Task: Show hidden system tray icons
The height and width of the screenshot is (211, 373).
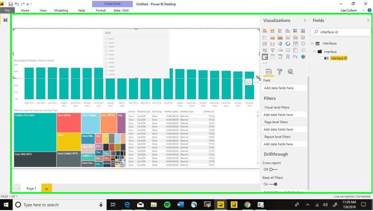Action: 307,205
